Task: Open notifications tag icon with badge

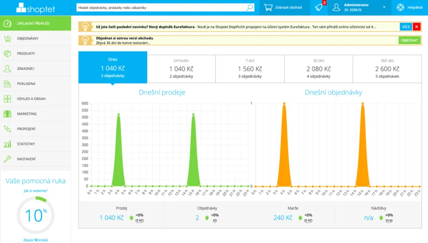Action: click(x=319, y=8)
